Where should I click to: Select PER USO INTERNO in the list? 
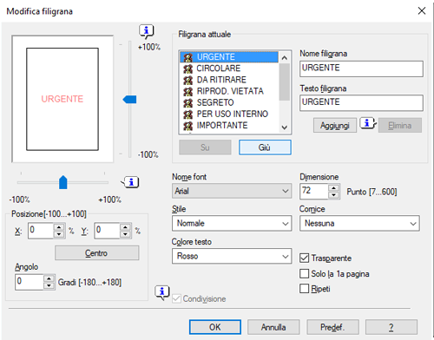[229, 114]
